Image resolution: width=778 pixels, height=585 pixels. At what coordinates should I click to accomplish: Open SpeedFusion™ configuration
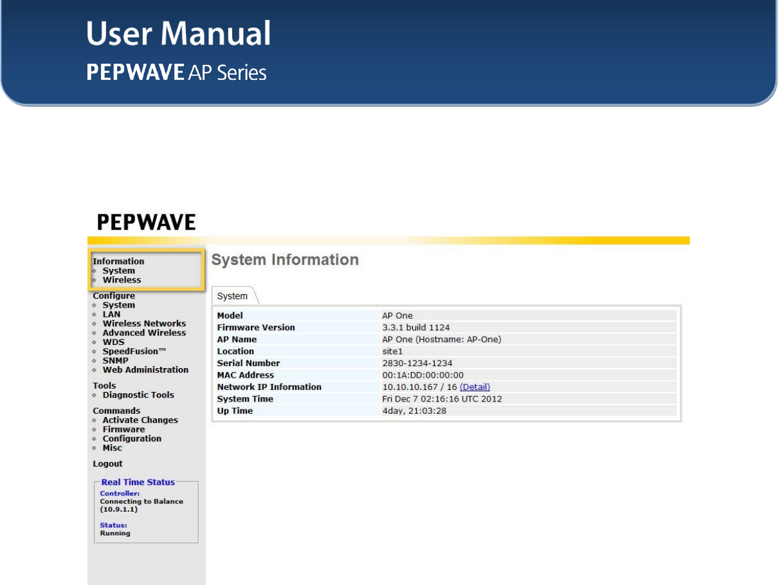[134, 351]
